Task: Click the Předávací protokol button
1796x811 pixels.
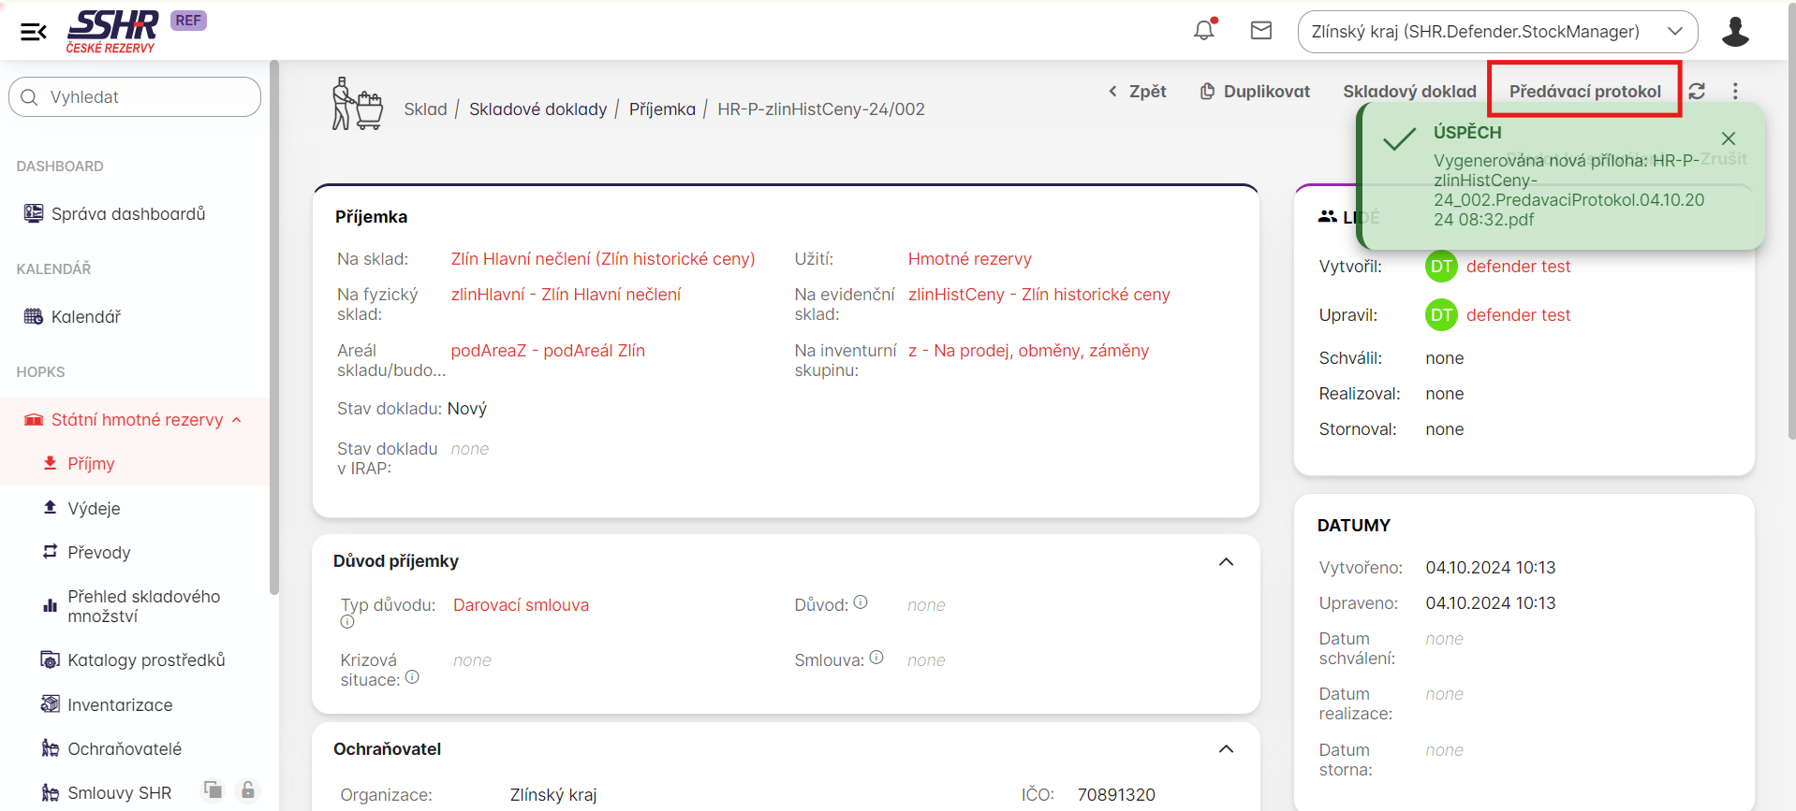Action: point(1584,91)
